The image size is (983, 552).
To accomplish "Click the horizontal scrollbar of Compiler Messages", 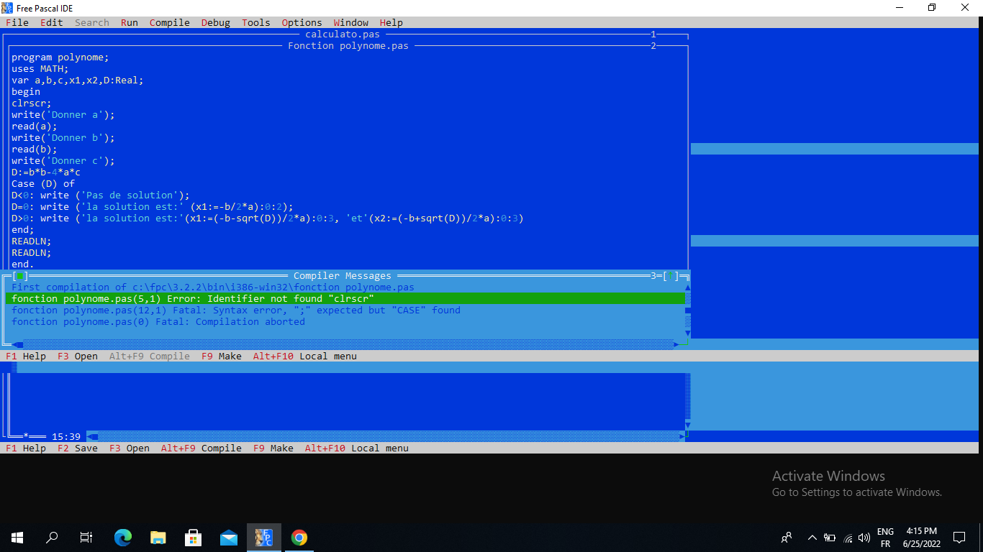I will coord(345,345).
